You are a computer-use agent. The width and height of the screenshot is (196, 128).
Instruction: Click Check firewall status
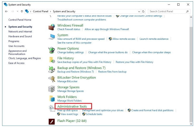click(69, 29)
